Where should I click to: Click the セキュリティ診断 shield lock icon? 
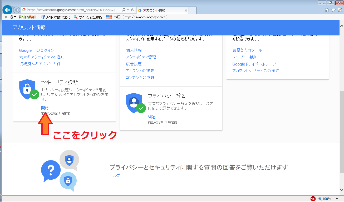coord(28,89)
